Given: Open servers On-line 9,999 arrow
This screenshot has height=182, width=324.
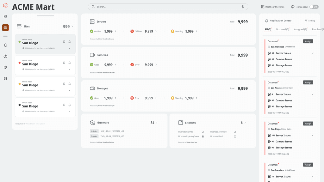Looking at the screenshot, I should 115,31.
